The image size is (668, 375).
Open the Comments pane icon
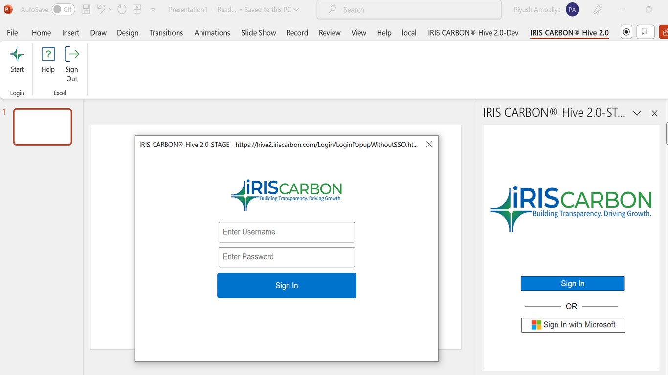(645, 32)
